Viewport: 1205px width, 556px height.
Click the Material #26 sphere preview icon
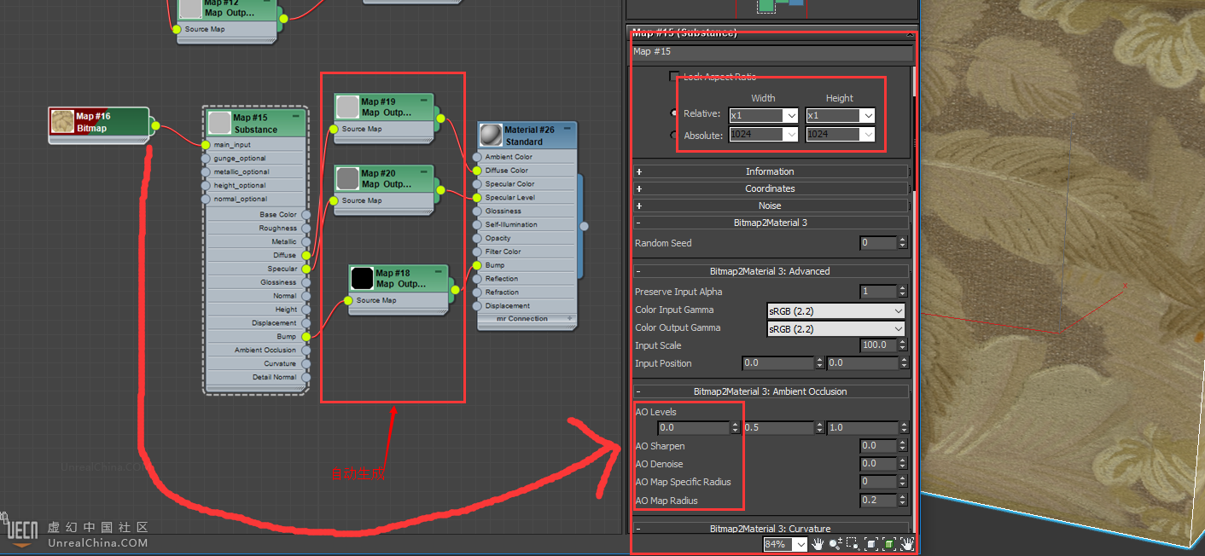tap(491, 136)
